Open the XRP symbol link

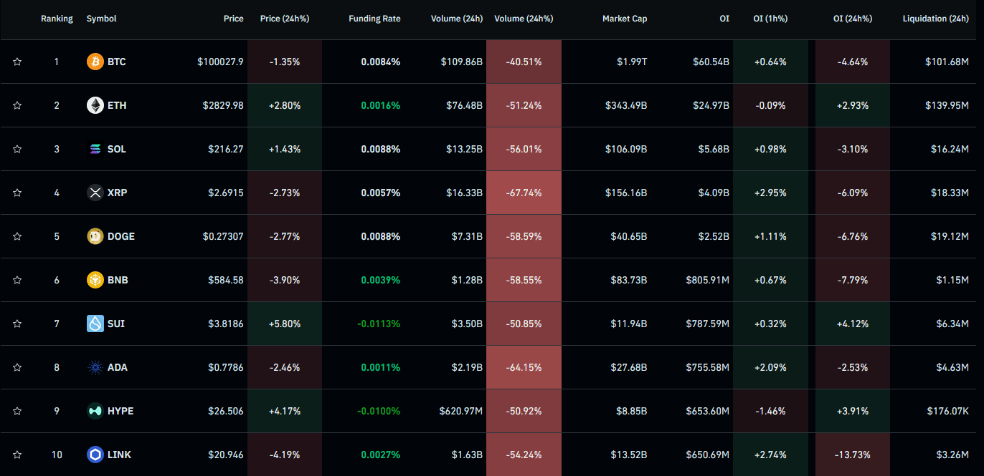[118, 193]
